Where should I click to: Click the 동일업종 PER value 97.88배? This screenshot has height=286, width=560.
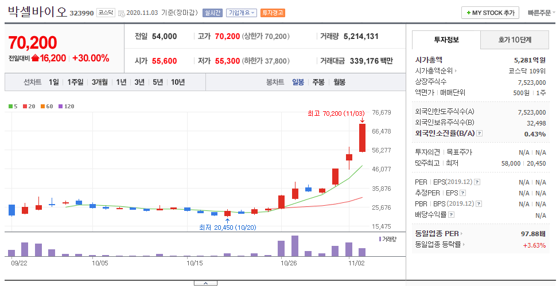point(533,234)
